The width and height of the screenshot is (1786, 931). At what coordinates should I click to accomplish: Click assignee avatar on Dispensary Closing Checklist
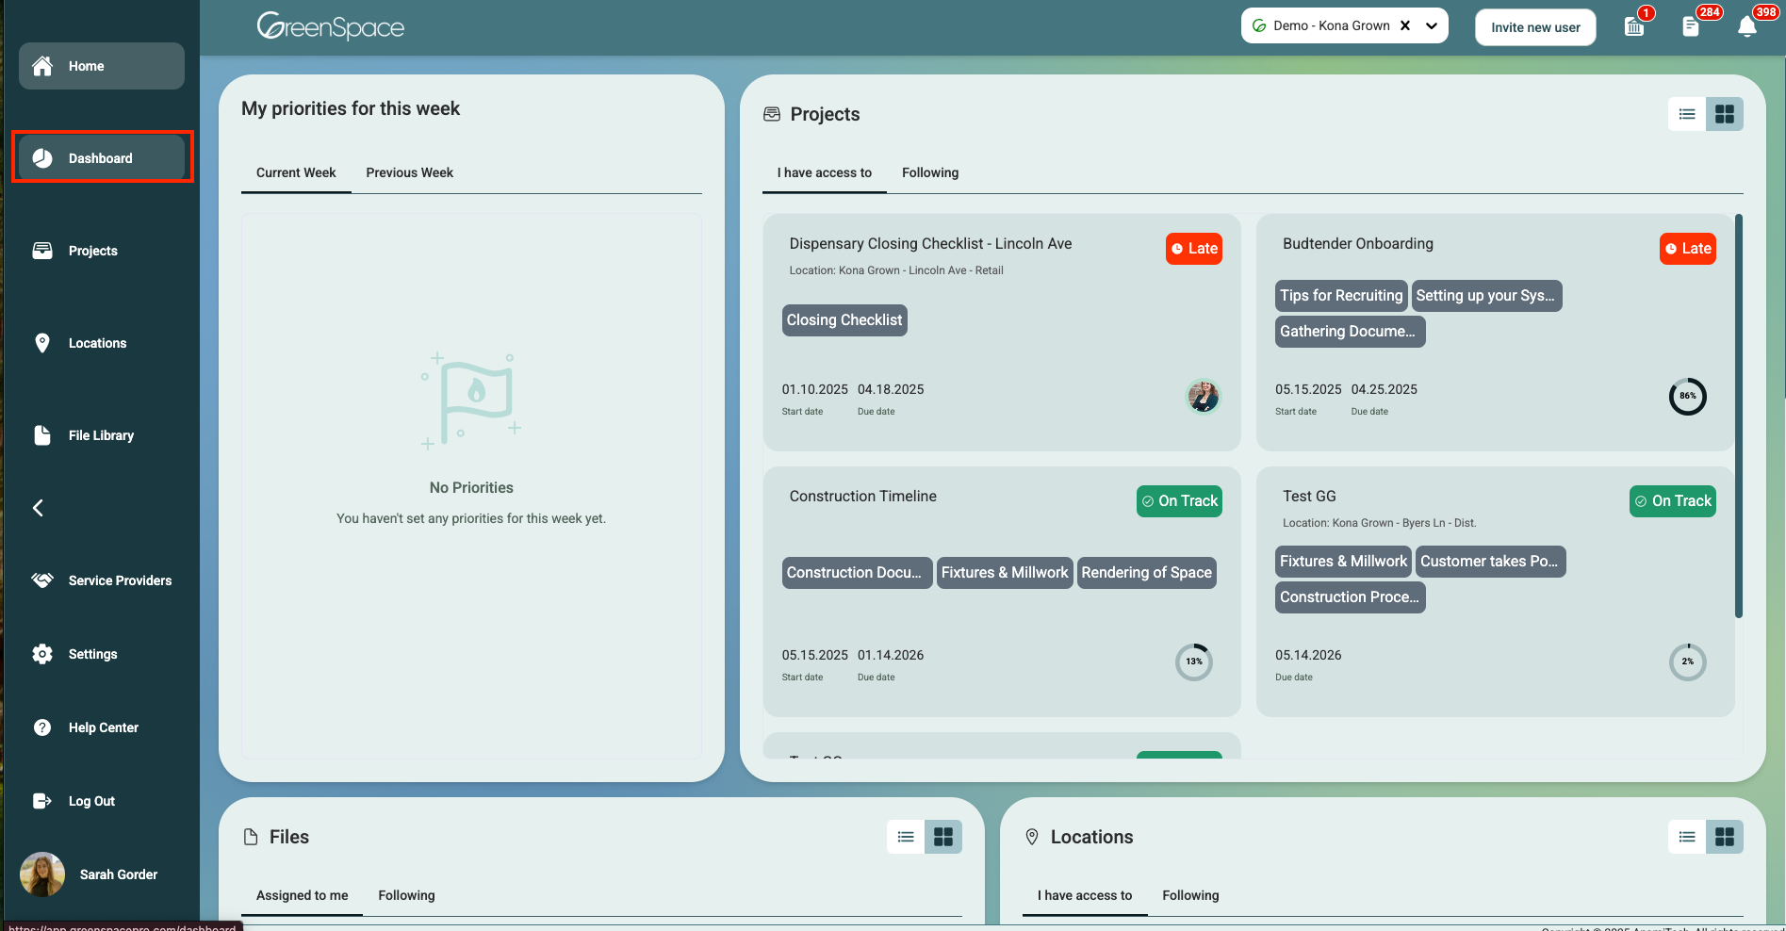(x=1203, y=397)
